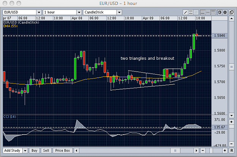Image resolution: width=237 pixels, height=157 pixels.
Task: Click the 1 hour timeframe field
Action: [60, 12]
